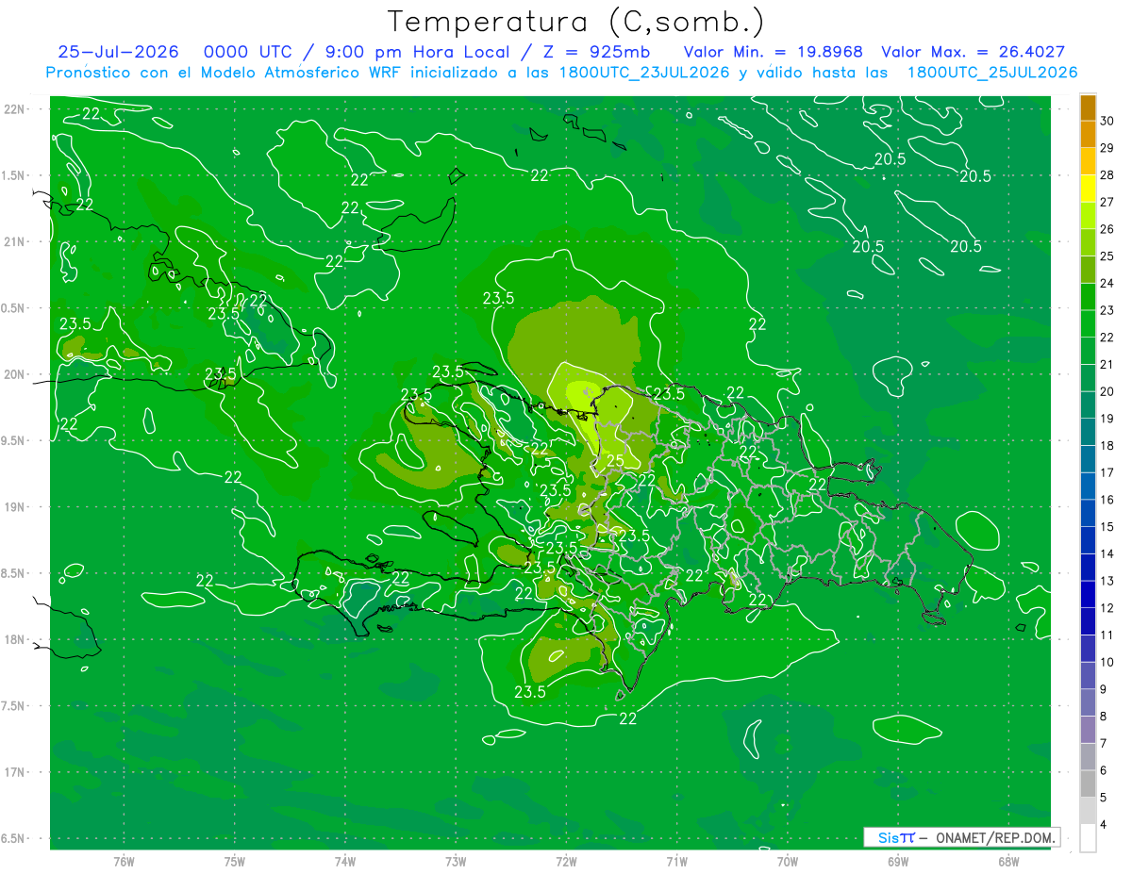Click the "71W" longitude axis label
This screenshot has height=874, width=1132.
[x=676, y=861]
